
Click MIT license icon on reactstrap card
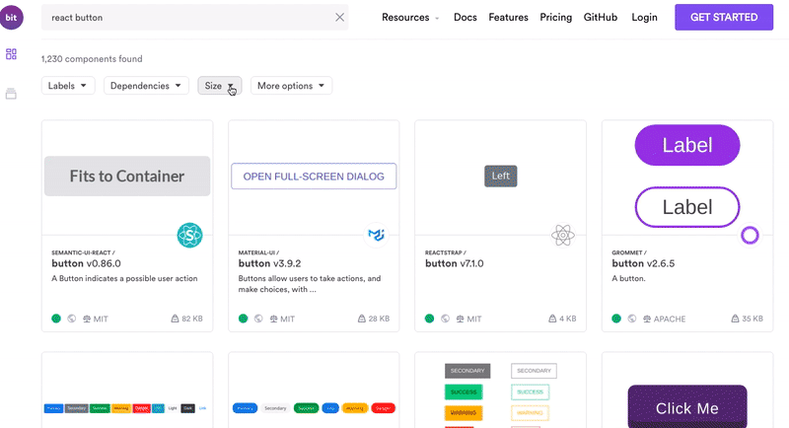[460, 319]
